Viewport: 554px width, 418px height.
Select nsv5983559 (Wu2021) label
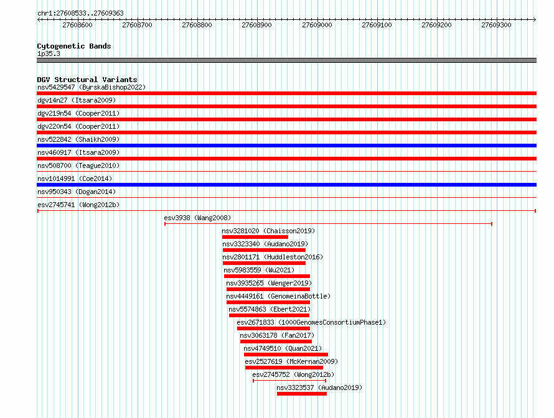pos(259,270)
